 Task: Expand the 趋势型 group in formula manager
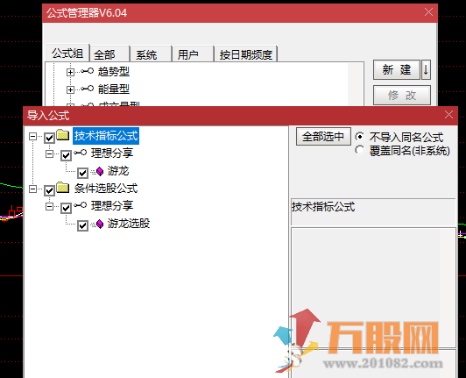[x=70, y=72]
